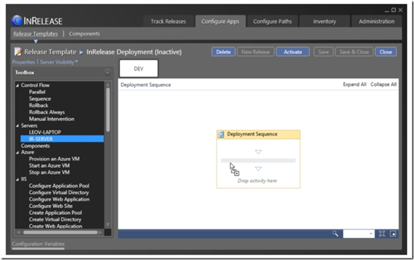
Task: Select the DEV stage tab
Action: [x=139, y=68]
